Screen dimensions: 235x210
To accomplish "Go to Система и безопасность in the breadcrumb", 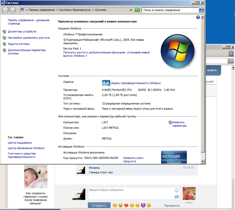I will [75, 10].
